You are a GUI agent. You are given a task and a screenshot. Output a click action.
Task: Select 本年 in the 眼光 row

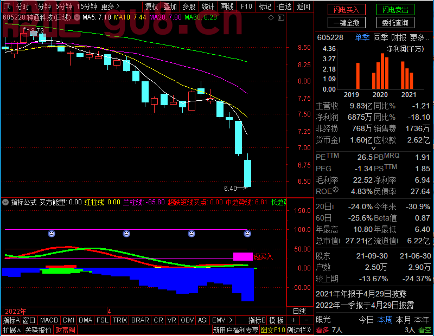coord(422,320)
